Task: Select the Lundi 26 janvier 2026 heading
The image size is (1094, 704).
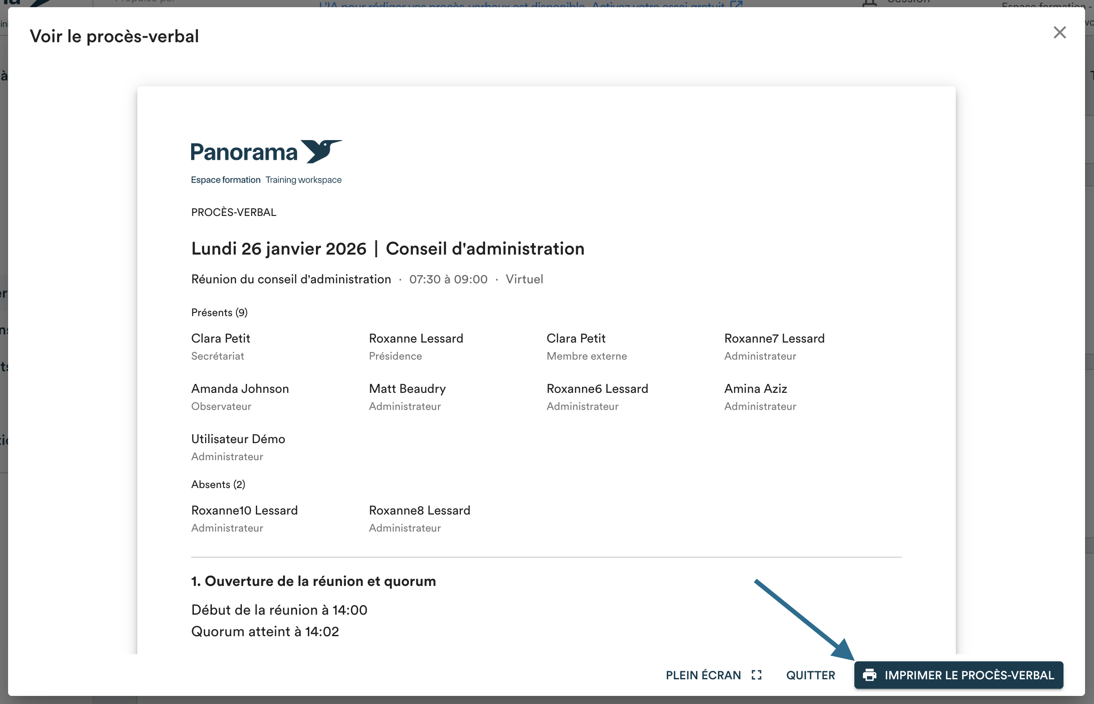Action: [x=279, y=249]
